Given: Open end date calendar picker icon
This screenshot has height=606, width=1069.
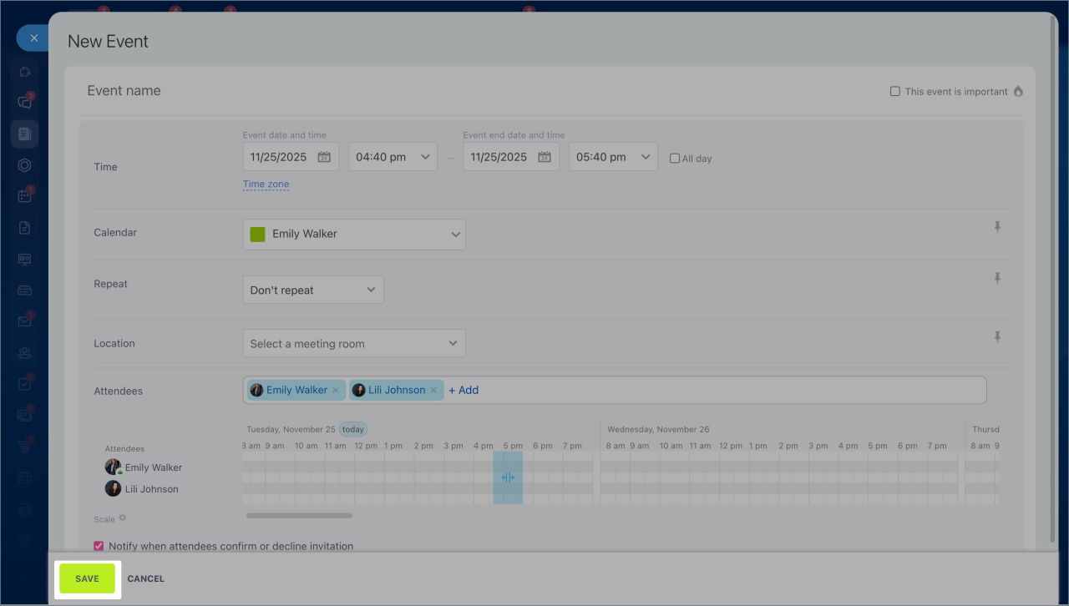Looking at the screenshot, I should click(545, 157).
